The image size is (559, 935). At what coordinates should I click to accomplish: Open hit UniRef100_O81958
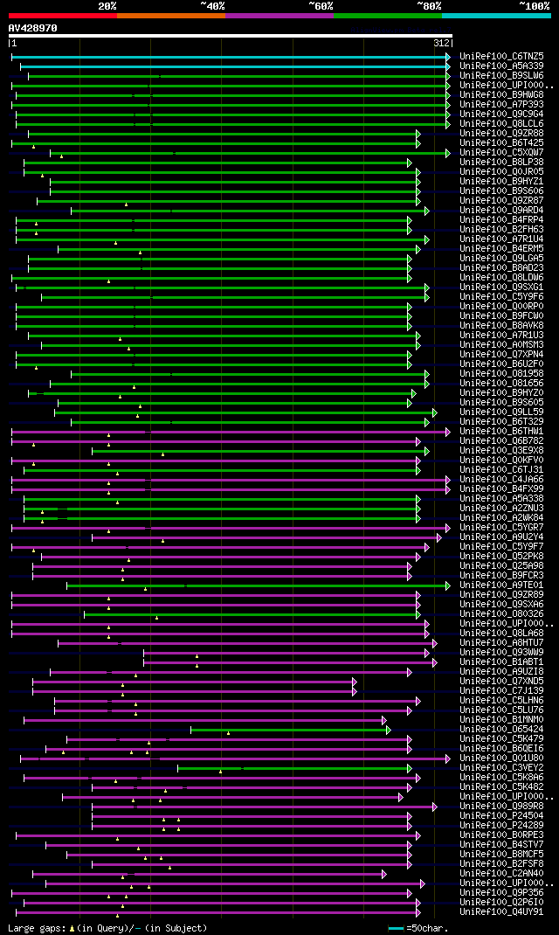501,374
